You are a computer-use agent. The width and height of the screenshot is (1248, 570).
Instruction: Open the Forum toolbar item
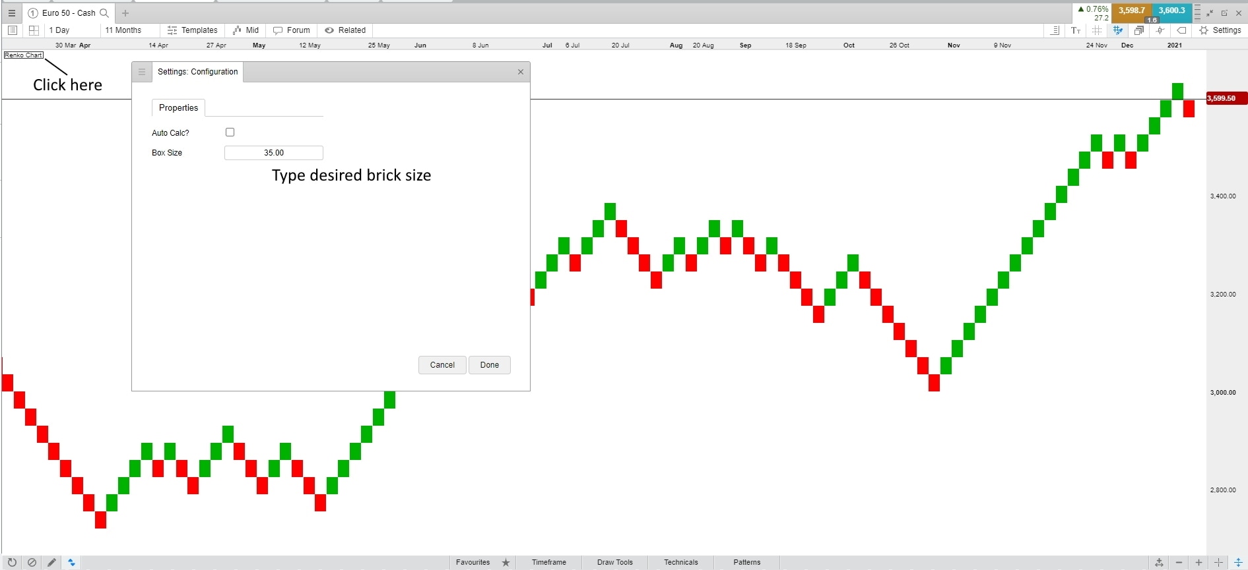(292, 30)
